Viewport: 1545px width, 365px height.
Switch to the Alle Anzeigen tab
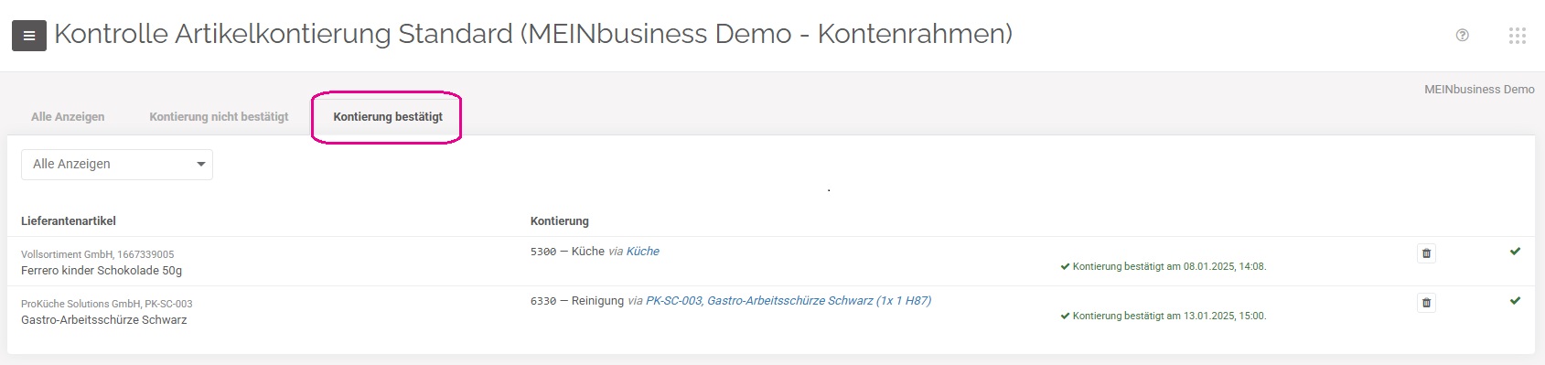[68, 117]
